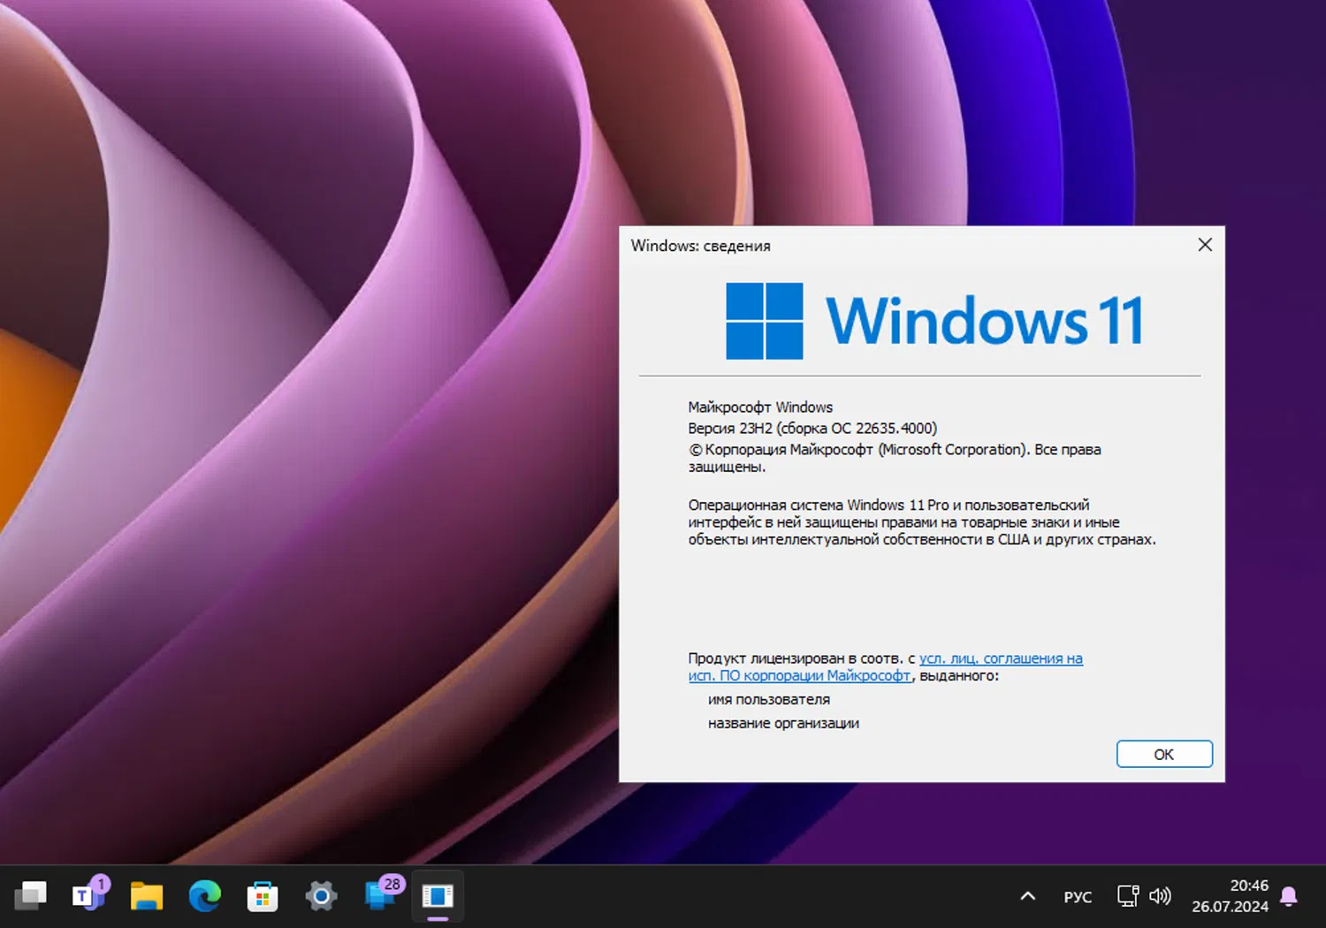
Task: Open the calendar by clicking the clock
Action: [1231, 895]
